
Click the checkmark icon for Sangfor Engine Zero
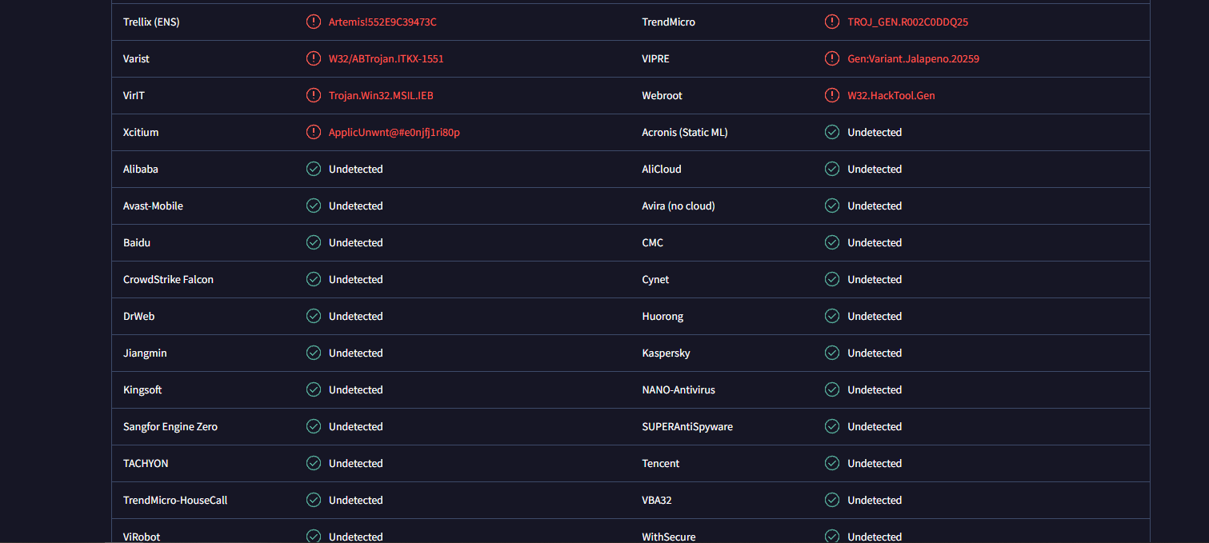tap(314, 426)
